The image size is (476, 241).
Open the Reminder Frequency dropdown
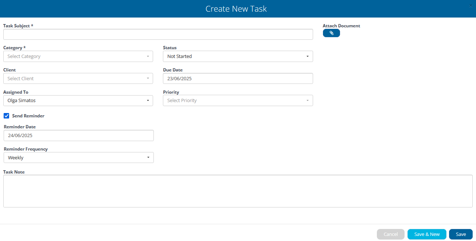(x=79, y=158)
